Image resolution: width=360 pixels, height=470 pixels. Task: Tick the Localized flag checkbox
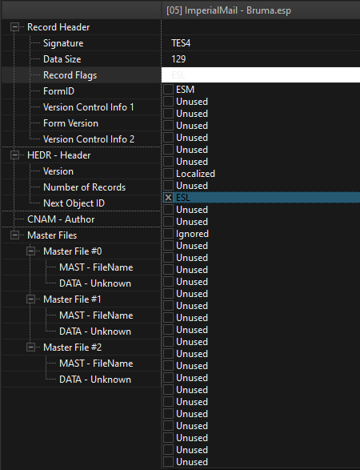tap(168, 174)
